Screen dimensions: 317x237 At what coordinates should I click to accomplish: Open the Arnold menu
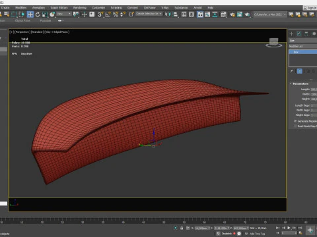click(x=197, y=8)
